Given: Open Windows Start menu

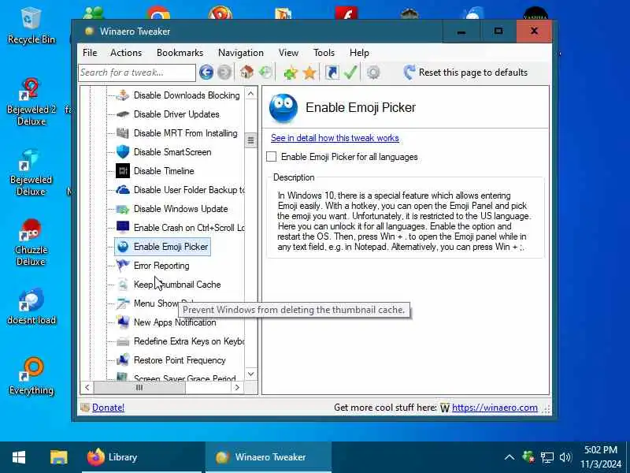Looking at the screenshot, I should [x=19, y=457].
